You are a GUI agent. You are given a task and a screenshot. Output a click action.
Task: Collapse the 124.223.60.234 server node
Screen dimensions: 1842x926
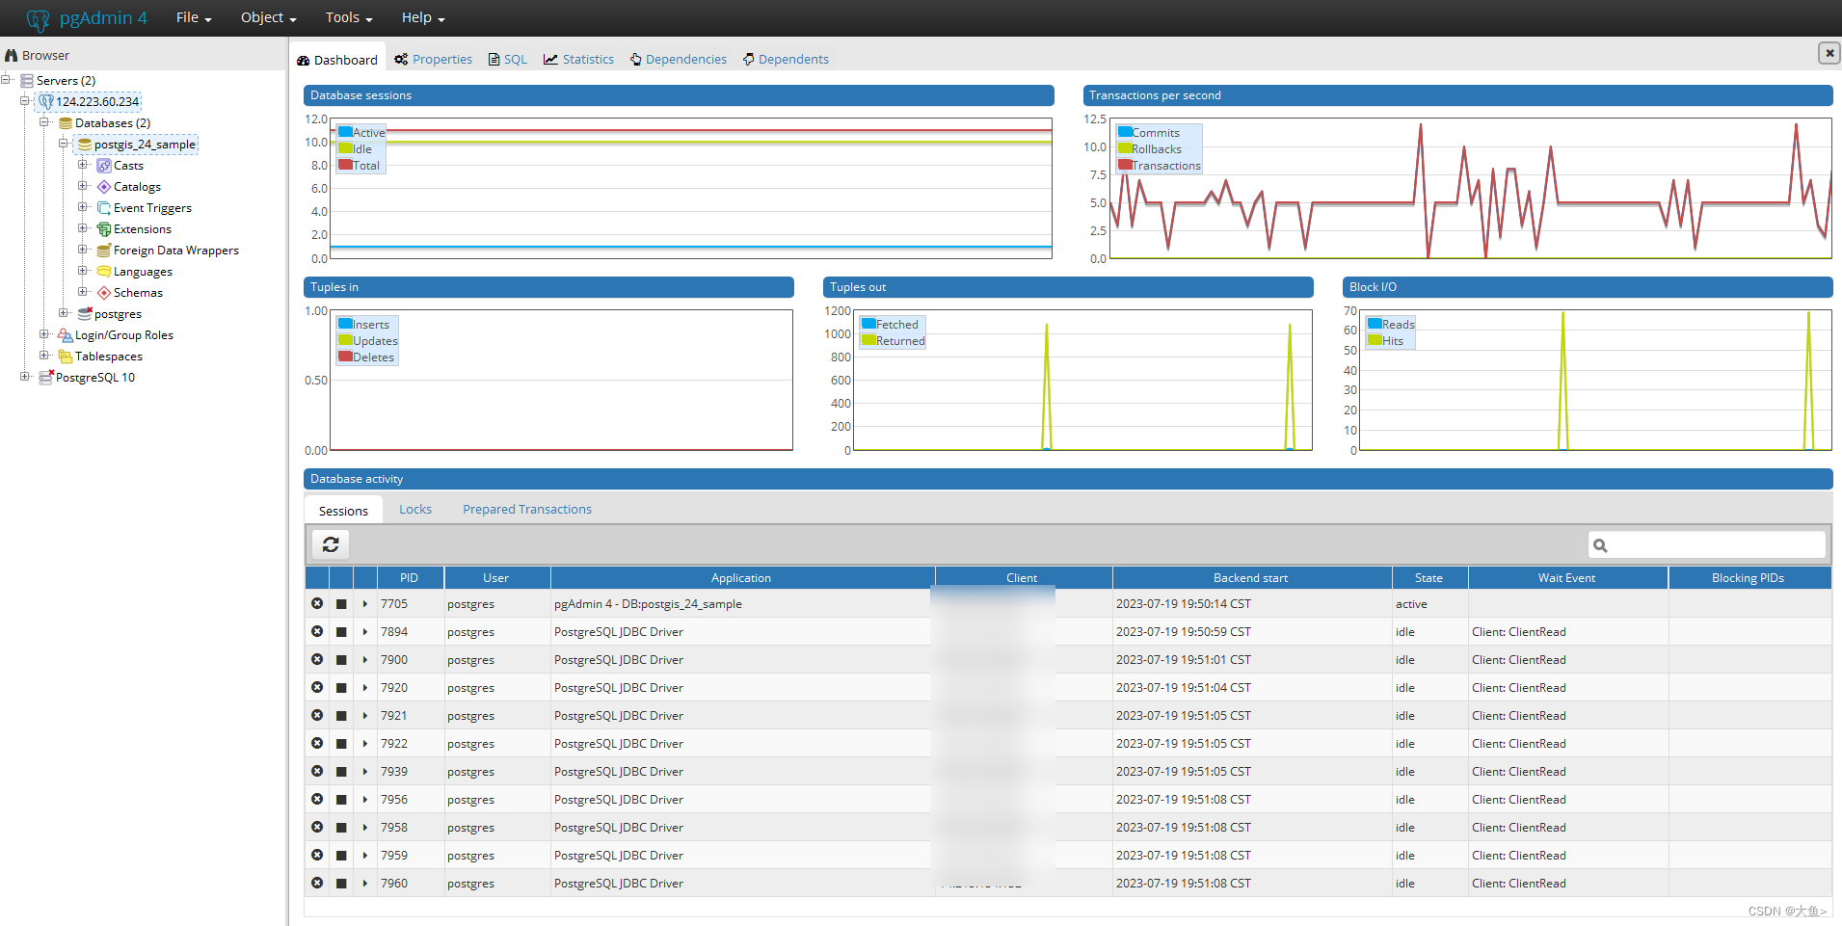[x=25, y=101]
